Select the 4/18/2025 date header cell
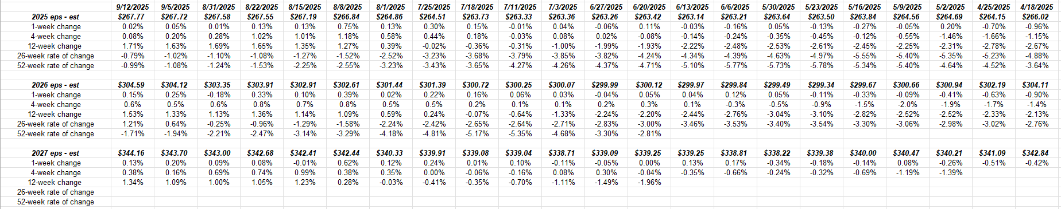1061x209 pixels. point(1037,7)
